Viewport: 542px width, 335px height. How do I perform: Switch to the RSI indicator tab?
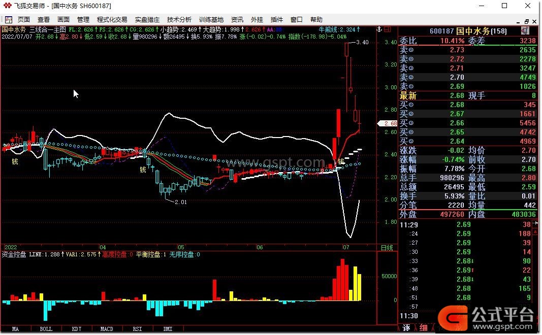pyautogui.click(x=137, y=329)
